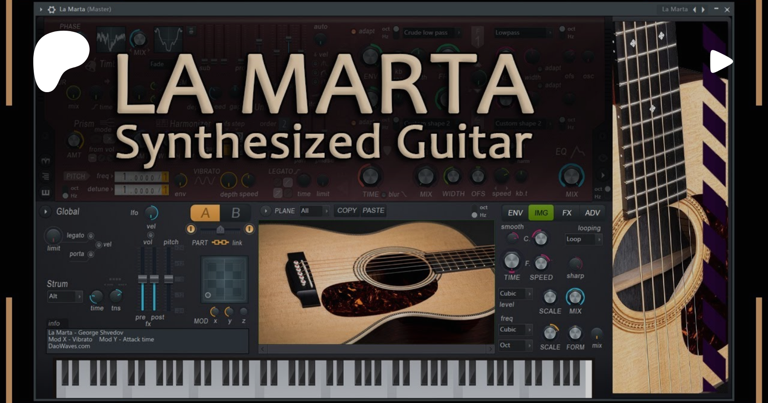Click the COPY button
Viewport: 768px width, 403px height.
pos(347,211)
